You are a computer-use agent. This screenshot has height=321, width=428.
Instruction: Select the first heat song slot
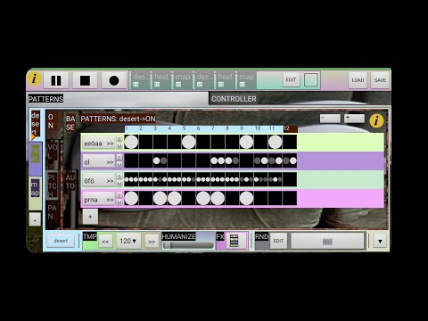[x=161, y=80]
